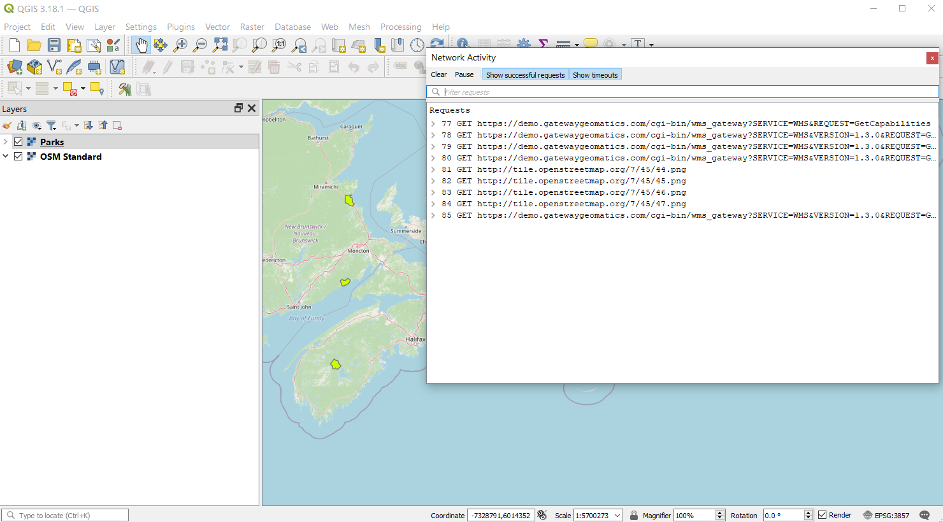
Task: Click the Zoom Last icon
Action: tap(299, 45)
